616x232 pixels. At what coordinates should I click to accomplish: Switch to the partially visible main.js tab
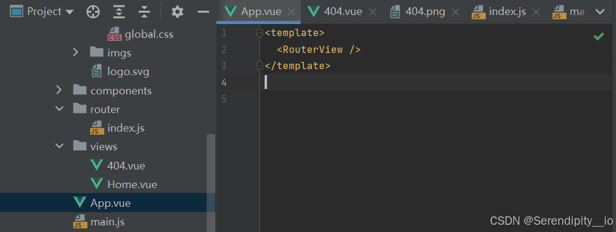pyautogui.click(x=569, y=12)
